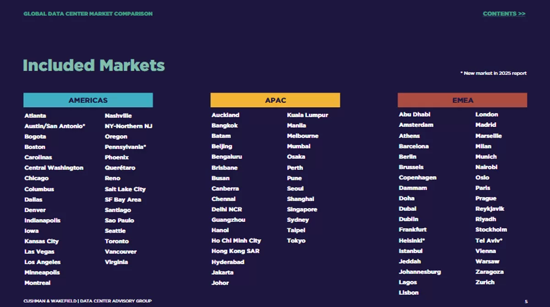Select the Tel Aviv* entry
Screen dimensions: 550x307
pyautogui.click(x=489, y=240)
